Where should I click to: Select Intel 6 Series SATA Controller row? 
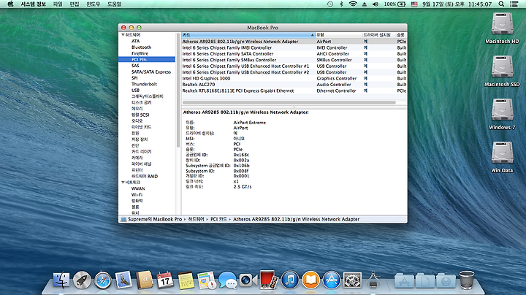pyautogui.click(x=294, y=53)
